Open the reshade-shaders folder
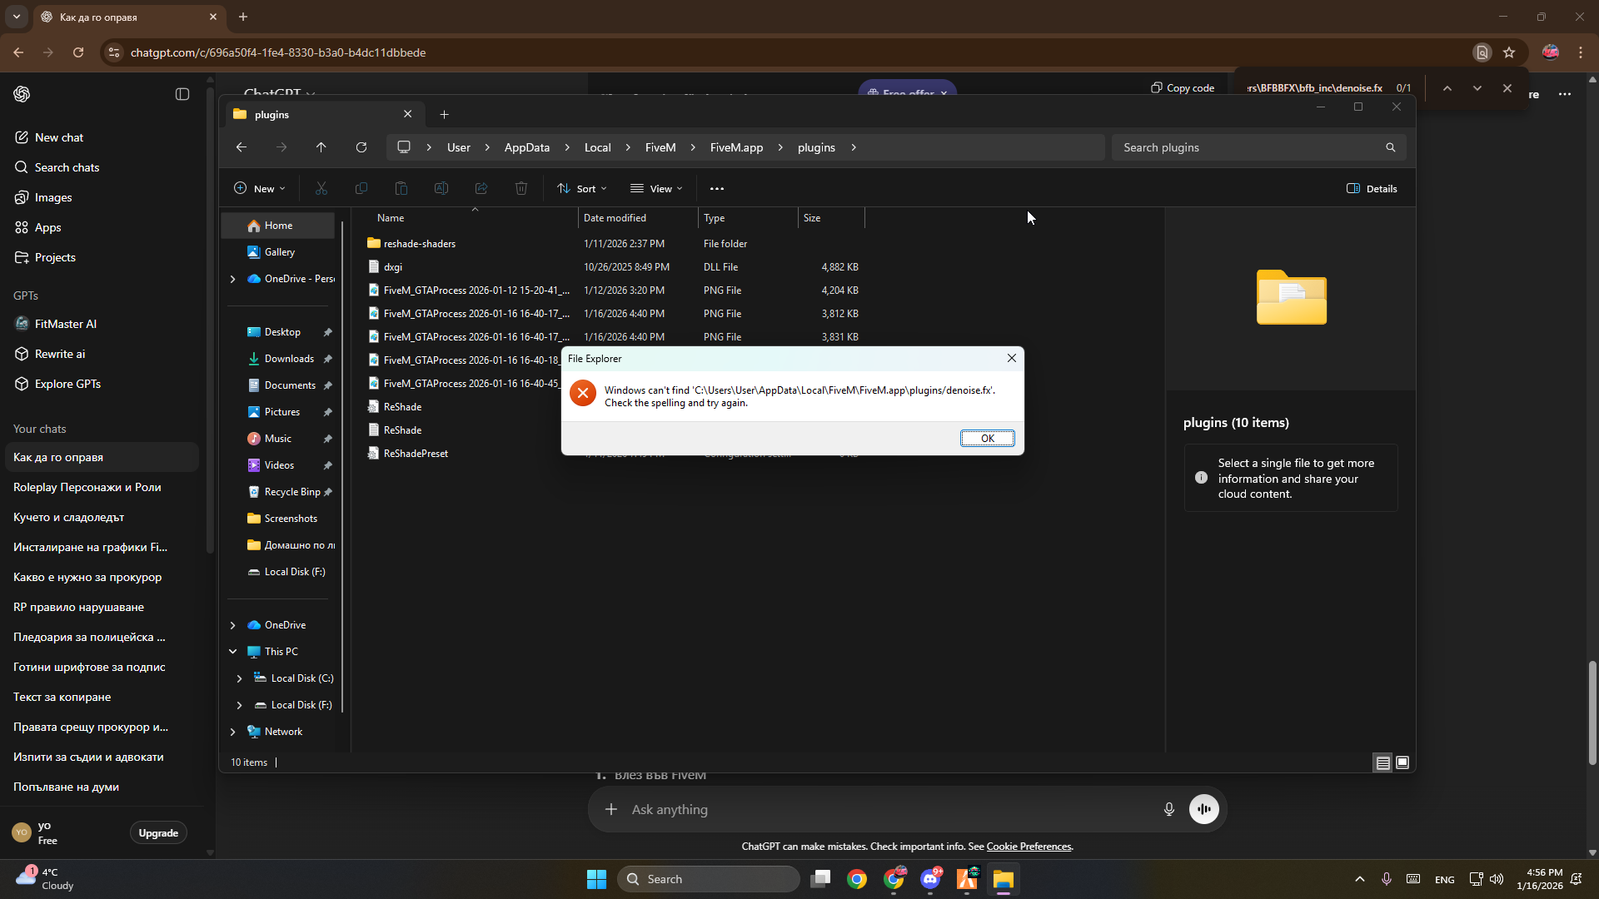Viewport: 1599px width, 899px height. tap(419, 244)
